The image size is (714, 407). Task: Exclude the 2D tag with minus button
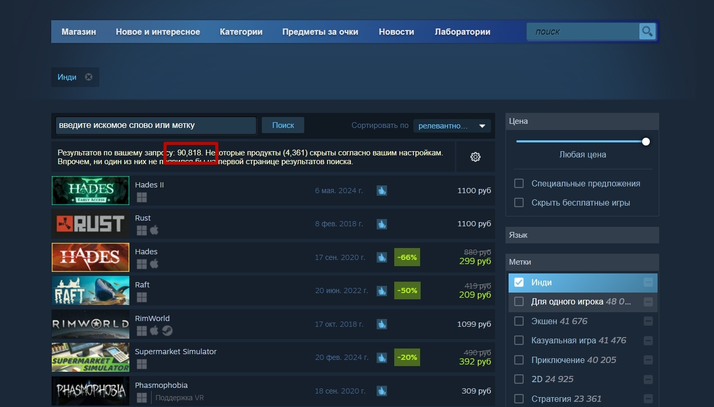coord(648,380)
